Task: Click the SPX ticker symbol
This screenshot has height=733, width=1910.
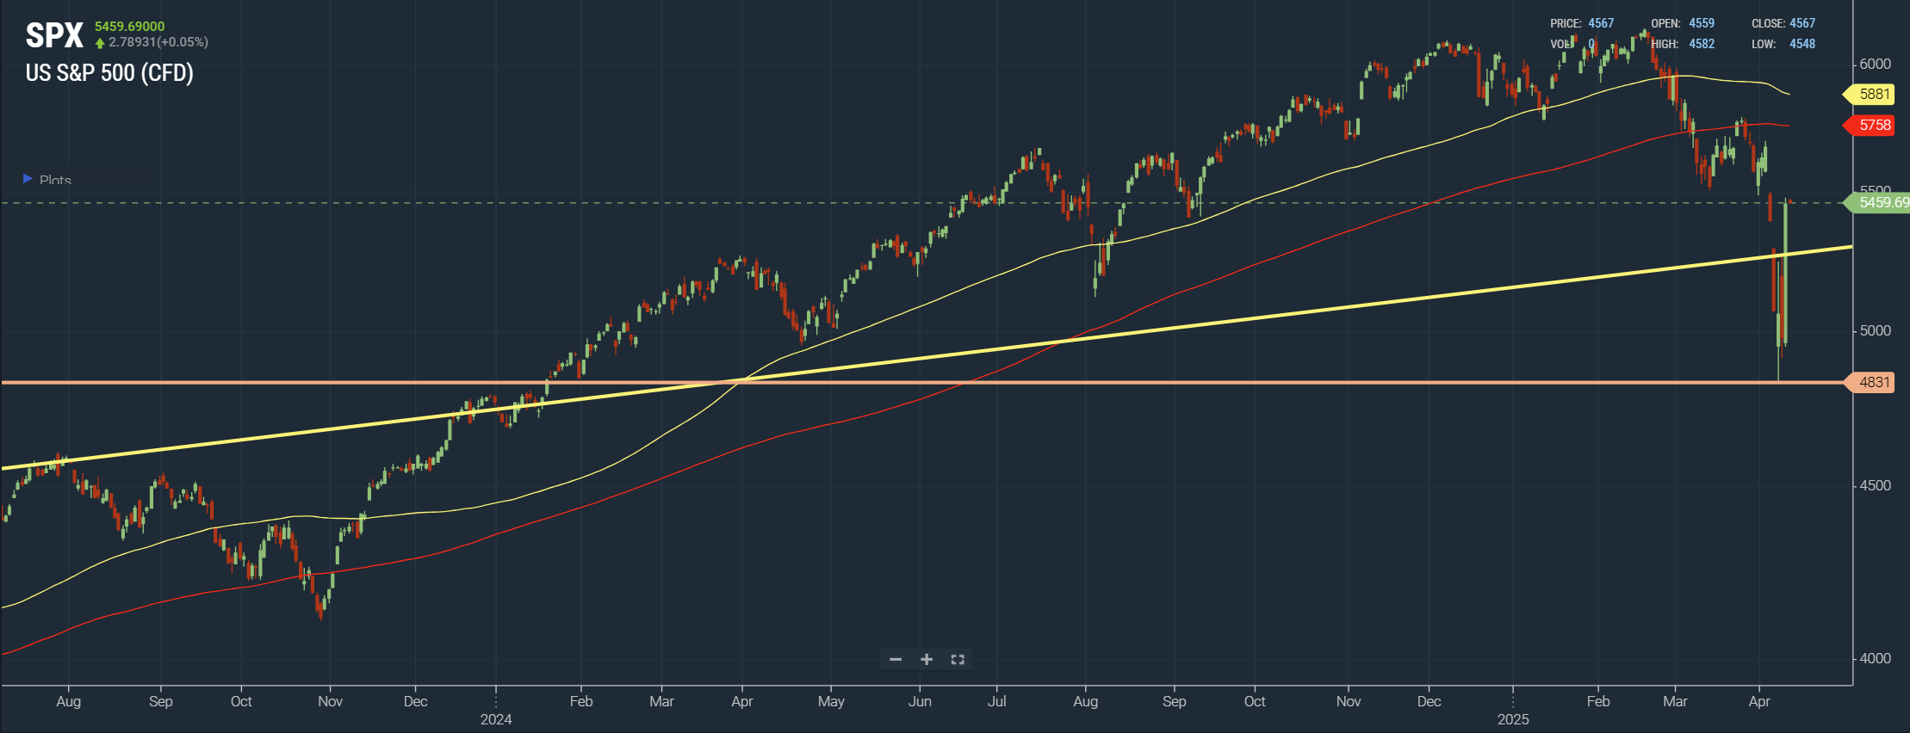Action: [x=54, y=35]
